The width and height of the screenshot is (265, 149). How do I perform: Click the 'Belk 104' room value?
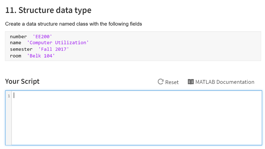(x=41, y=56)
